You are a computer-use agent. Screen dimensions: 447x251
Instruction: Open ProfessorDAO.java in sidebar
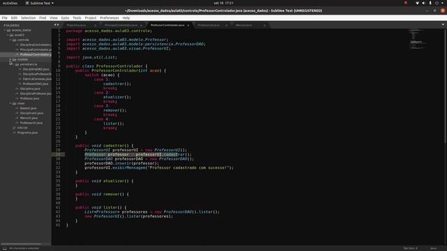point(36,84)
